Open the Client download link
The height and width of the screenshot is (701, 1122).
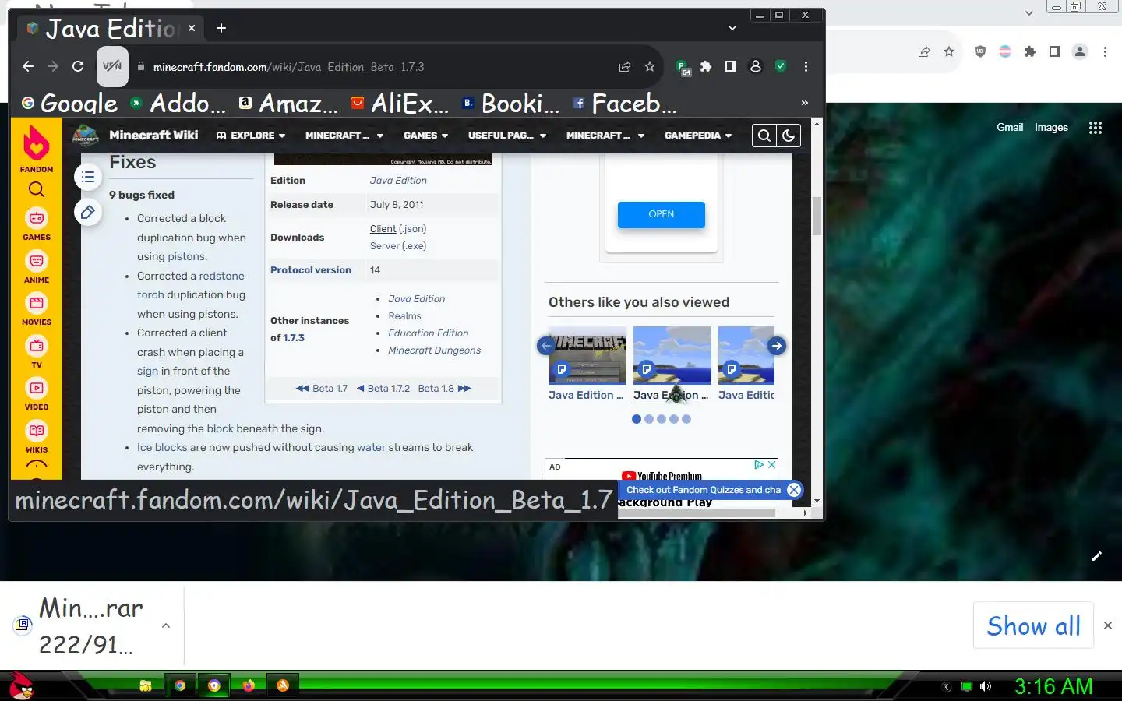[383, 229]
